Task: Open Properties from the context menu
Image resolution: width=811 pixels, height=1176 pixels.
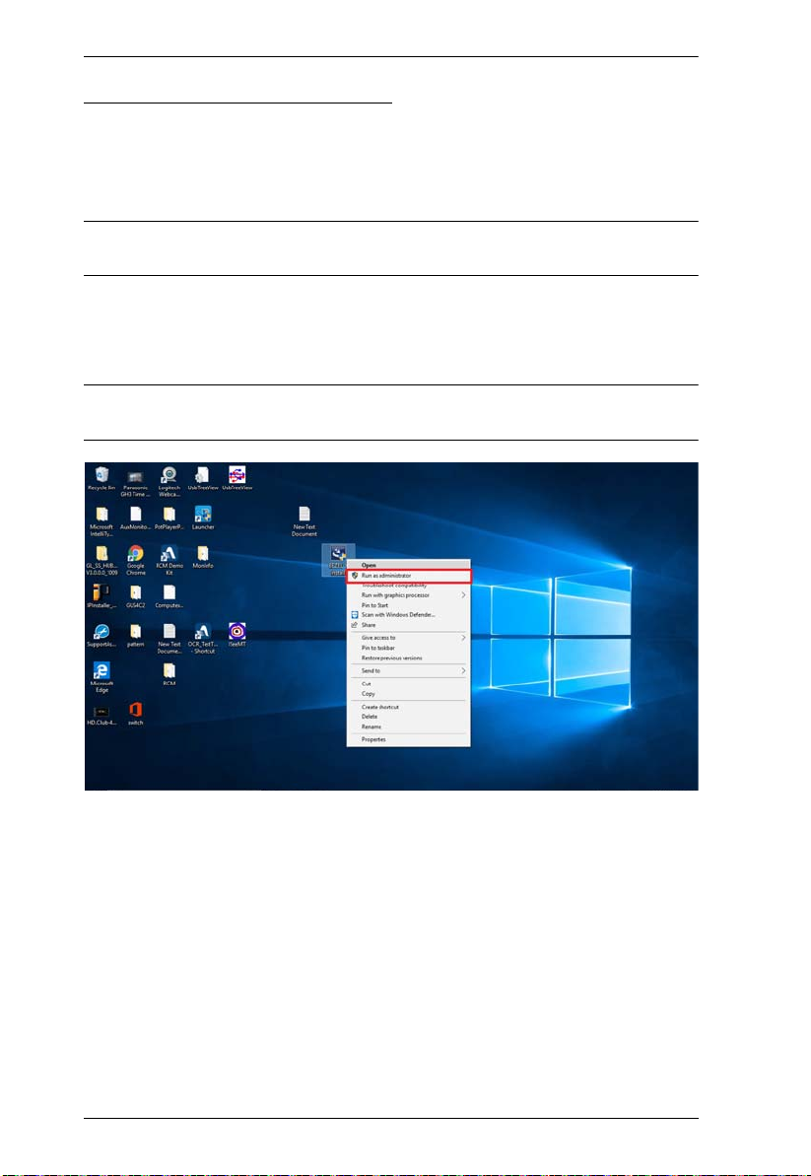Action: [x=409, y=739]
